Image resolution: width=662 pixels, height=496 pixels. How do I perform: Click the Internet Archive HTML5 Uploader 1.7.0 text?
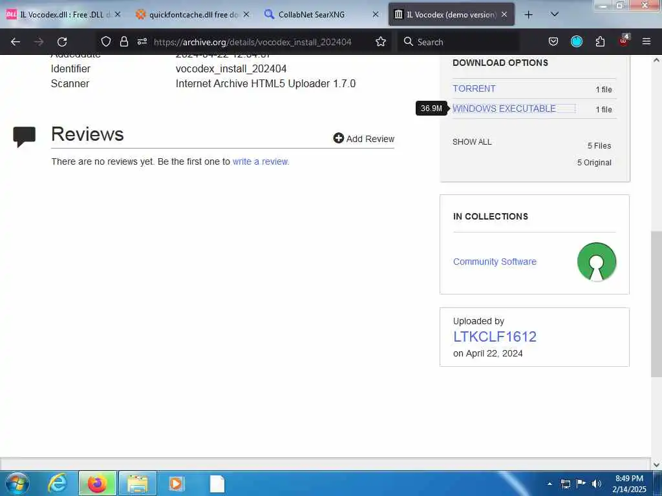point(266,83)
